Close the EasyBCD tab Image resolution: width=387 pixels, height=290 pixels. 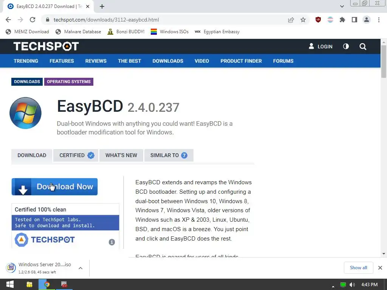pyautogui.click(x=88, y=6)
